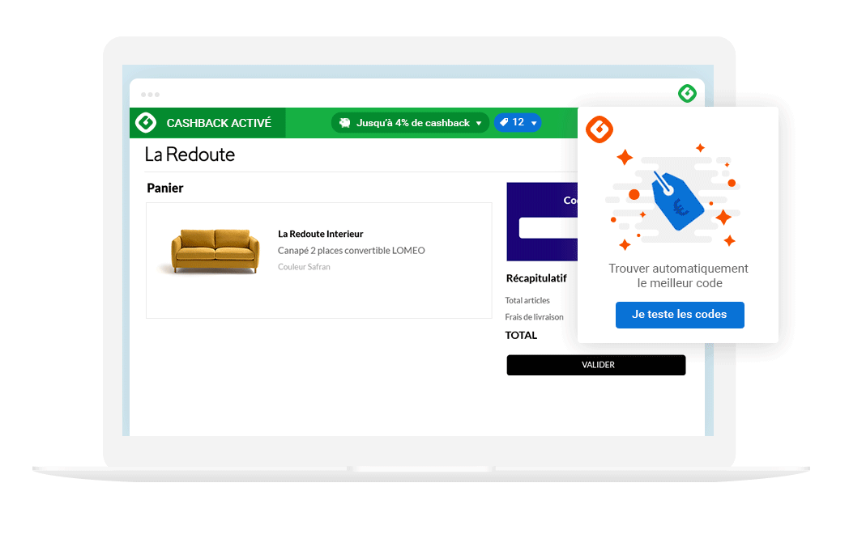
Task: Click the promo code input field
Action: pos(548,227)
